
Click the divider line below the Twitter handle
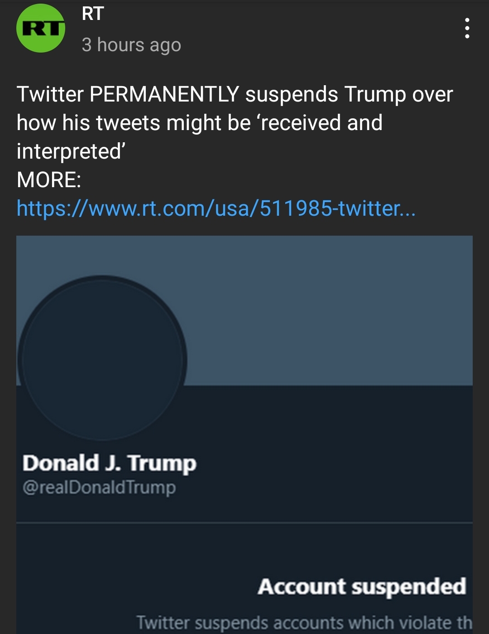coord(244,523)
